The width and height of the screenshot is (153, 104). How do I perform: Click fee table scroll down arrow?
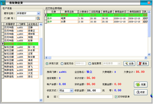coord(149,54)
